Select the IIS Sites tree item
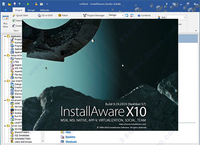Image resolution: width=200 pixels, height=145 pixels. (x=16, y=129)
